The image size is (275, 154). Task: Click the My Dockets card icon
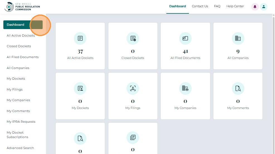[x=80, y=88]
